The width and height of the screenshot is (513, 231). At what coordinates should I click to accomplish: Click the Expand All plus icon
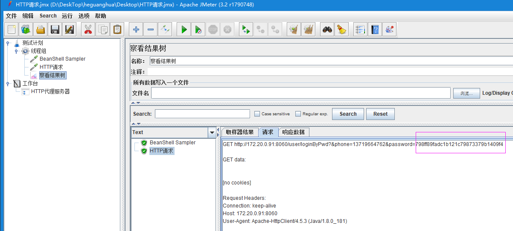[x=136, y=29]
